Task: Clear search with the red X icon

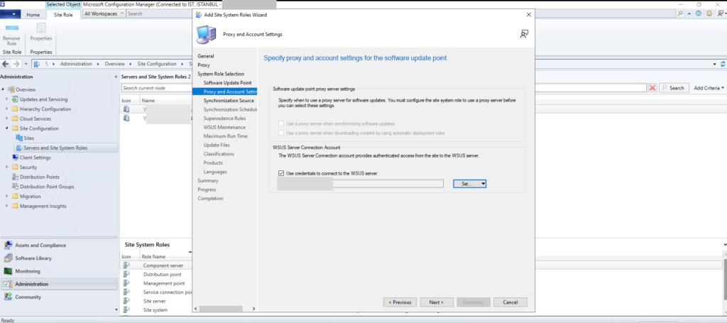Action: click(x=652, y=88)
